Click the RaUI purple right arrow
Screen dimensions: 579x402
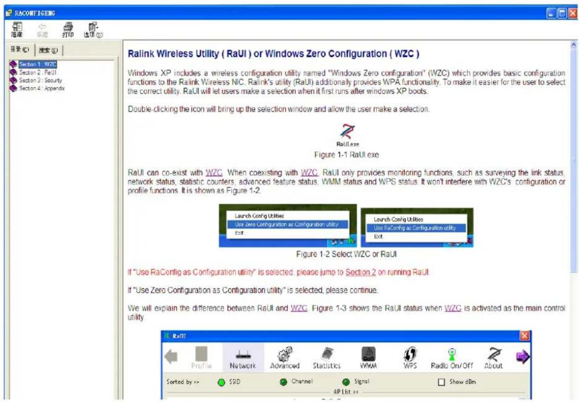pyautogui.click(x=523, y=357)
